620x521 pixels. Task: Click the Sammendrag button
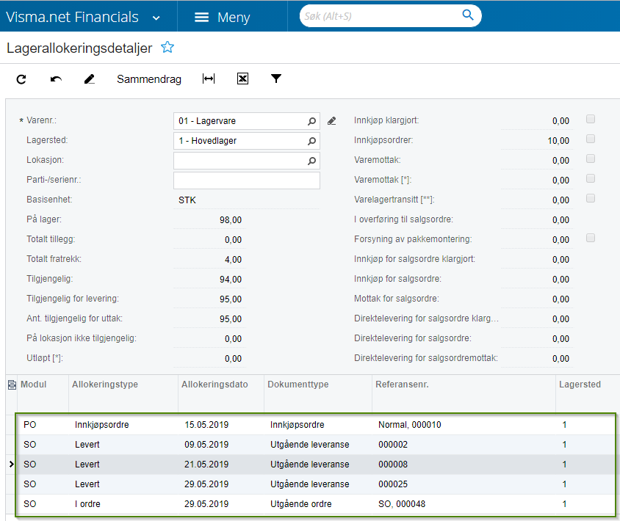(x=149, y=79)
